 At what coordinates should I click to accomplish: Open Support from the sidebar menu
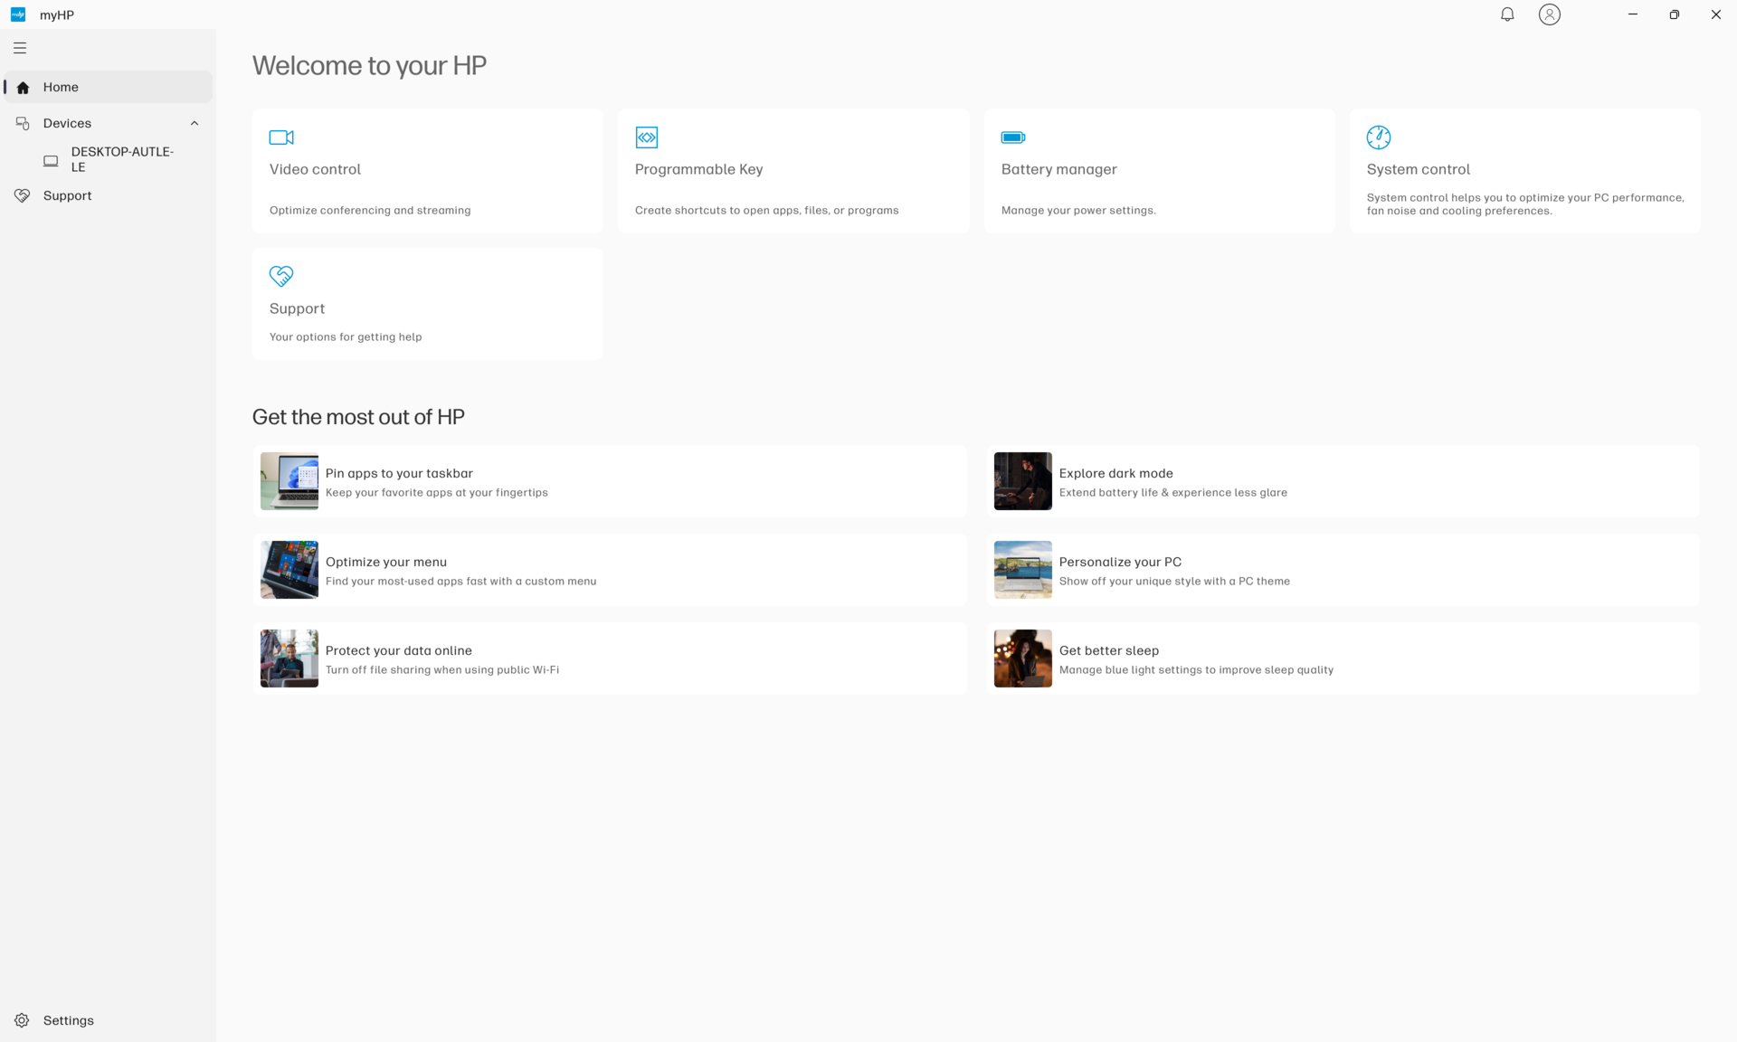(x=67, y=195)
